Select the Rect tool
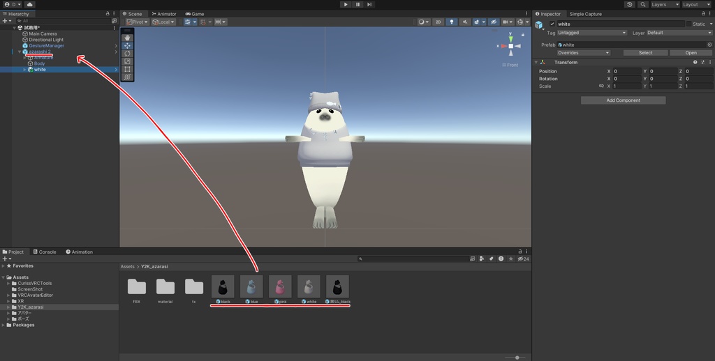 (127, 69)
